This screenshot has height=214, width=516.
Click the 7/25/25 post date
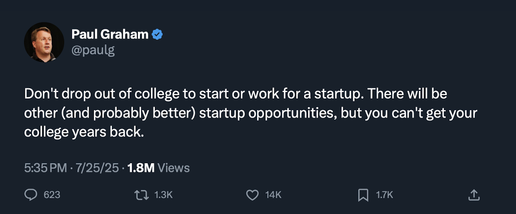(x=97, y=168)
